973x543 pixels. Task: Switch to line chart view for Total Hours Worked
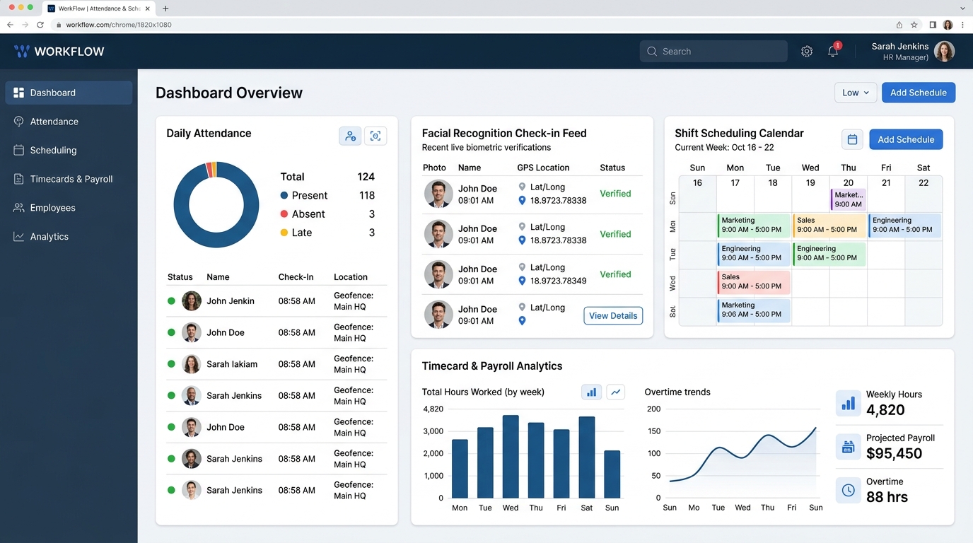click(616, 392)
